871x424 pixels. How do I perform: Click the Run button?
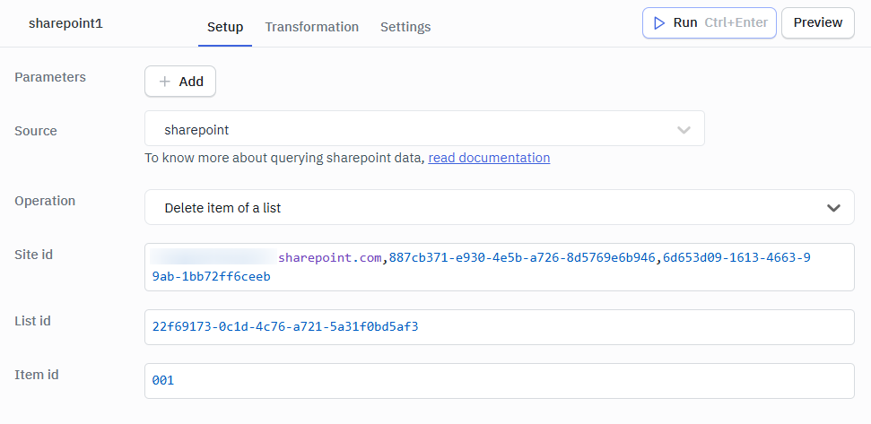tap(710, 22)
